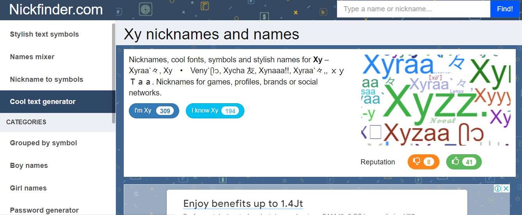Image resolution: width=522 pixels, height=215 pixels.
Task: Click the Xy nicknames and names heading
Action: [212, 34]
